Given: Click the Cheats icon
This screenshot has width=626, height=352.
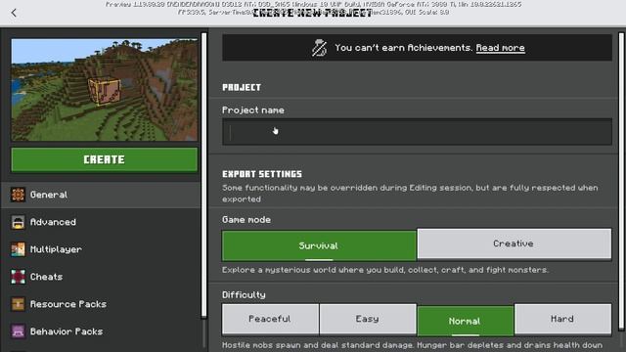Looking at the screenshot, I should 18,277.
